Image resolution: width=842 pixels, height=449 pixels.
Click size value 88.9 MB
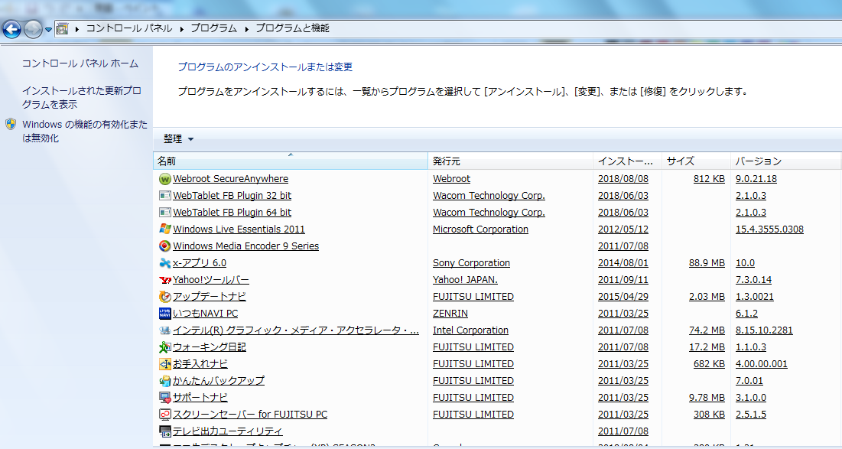(707, 262)
